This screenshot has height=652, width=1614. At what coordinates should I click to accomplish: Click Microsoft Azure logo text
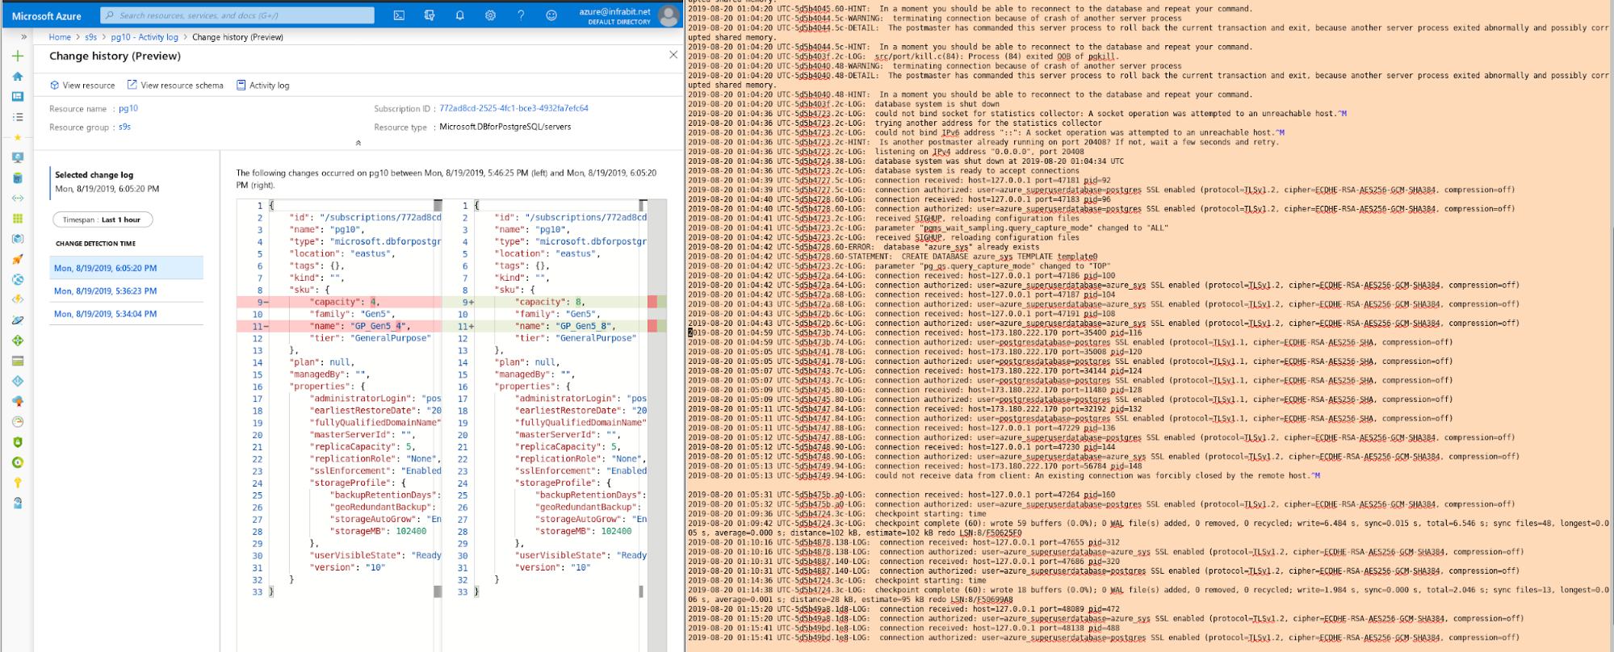tap(47, 16)
